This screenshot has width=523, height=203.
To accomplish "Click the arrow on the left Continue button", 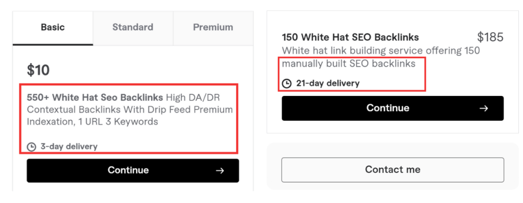I will coord(220,171).
